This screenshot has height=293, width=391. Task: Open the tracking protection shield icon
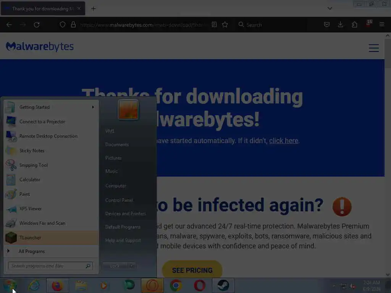63,25
